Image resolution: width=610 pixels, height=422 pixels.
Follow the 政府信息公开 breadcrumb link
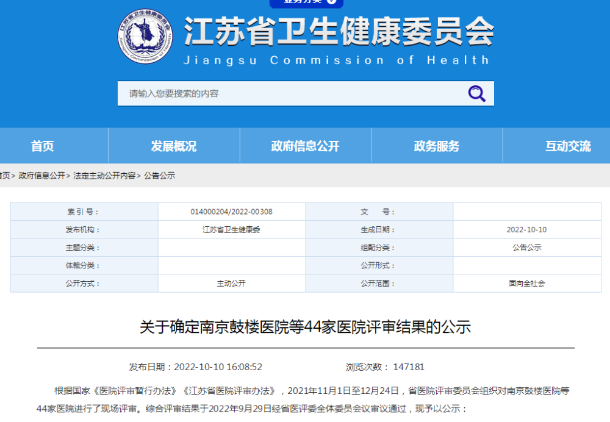(41, 176)
